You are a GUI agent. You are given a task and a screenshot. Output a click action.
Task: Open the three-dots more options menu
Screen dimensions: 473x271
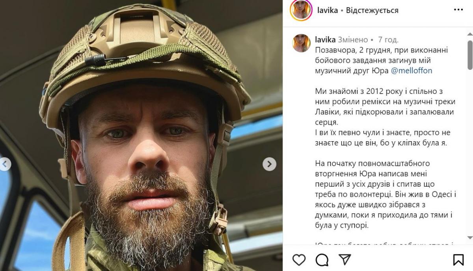(458, 10)
